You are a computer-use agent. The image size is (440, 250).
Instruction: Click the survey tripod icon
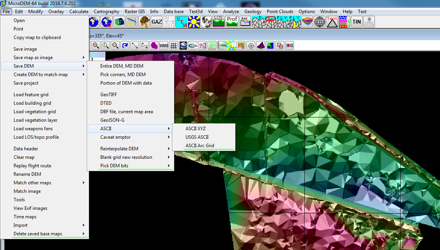pos(369,22)
